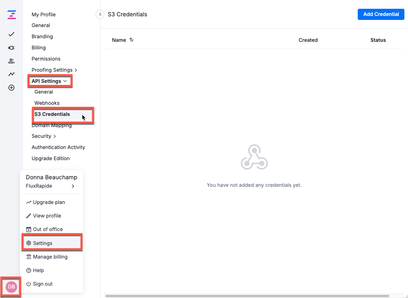The width and height of the screenshot is (408, 298).
Task: Click the horizontal scrollbar at bottom
Action: [x=247, y=296]
